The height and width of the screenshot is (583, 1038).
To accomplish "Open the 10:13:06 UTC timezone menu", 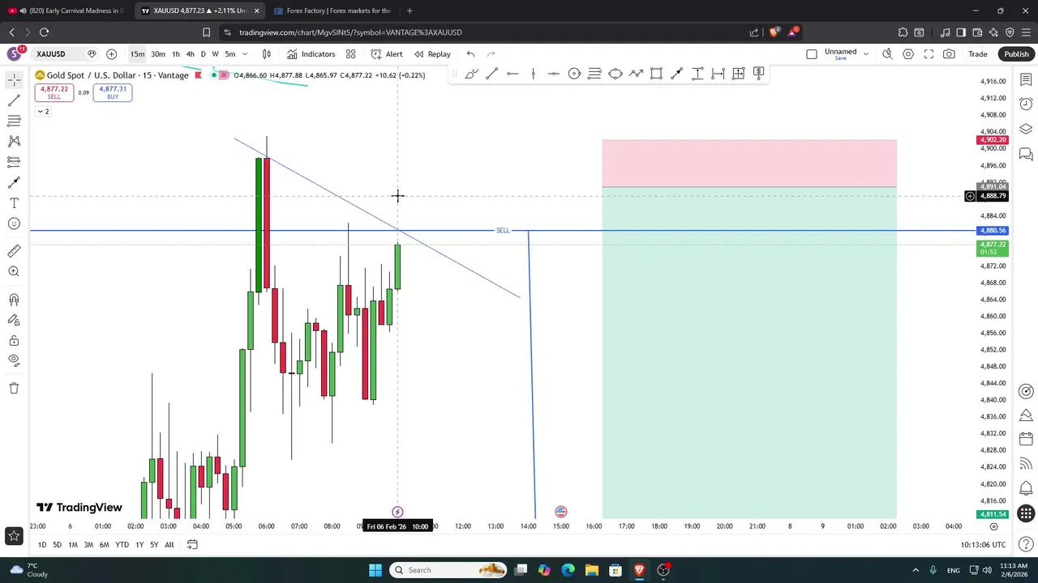I will pos(983,545).
